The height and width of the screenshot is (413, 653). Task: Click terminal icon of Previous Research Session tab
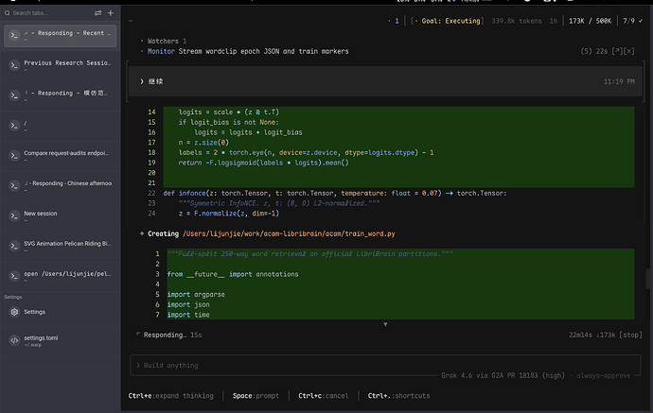click(14, 65)
